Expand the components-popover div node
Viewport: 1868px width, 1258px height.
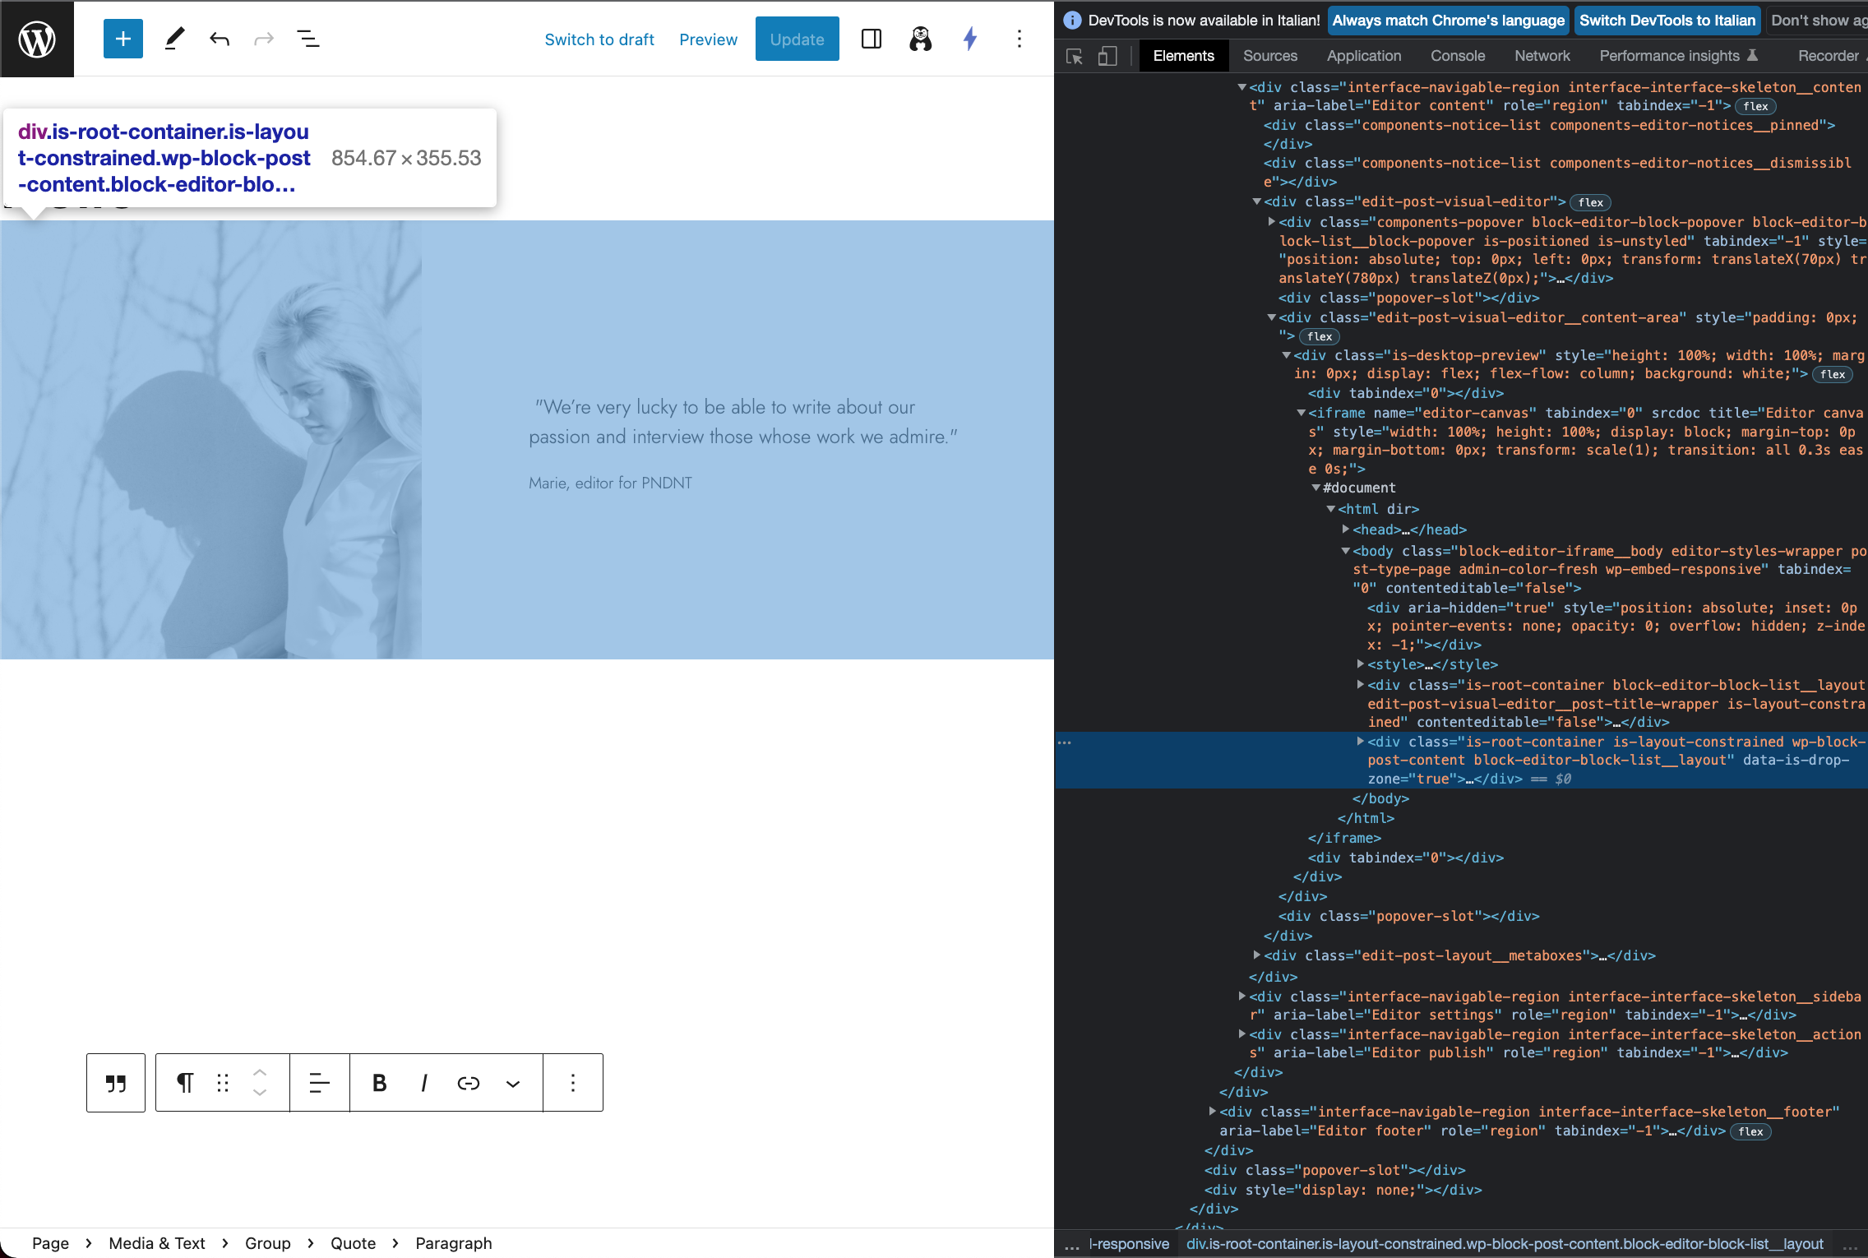(1271, 222)
